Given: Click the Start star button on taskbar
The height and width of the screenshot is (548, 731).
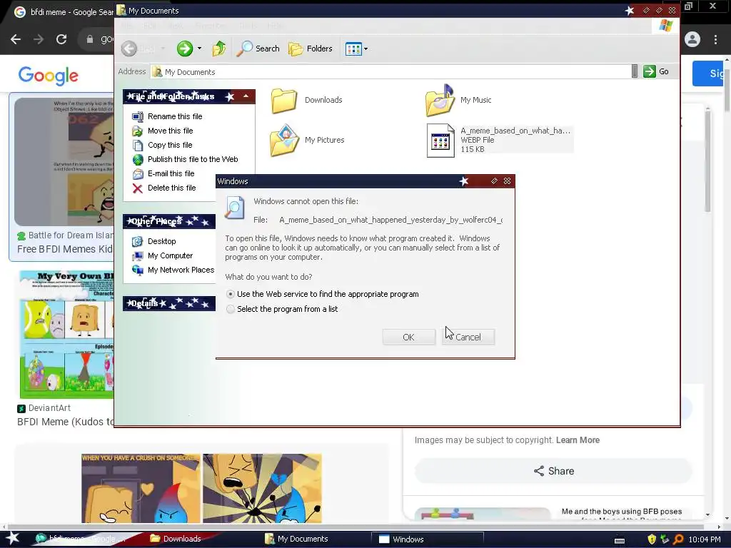Looking at the screenshot, I should coord(12,539).
